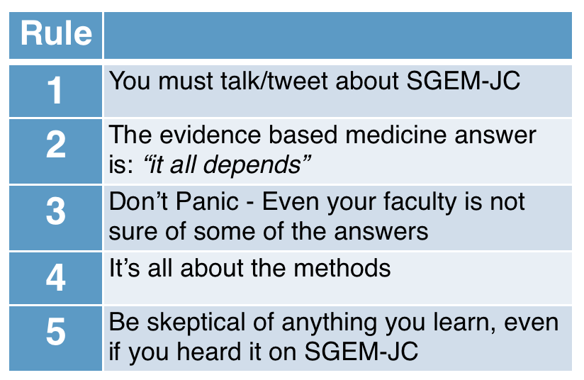Select 'It's all about the methods' text
The image size is (584, 380).
pos(249,268)
